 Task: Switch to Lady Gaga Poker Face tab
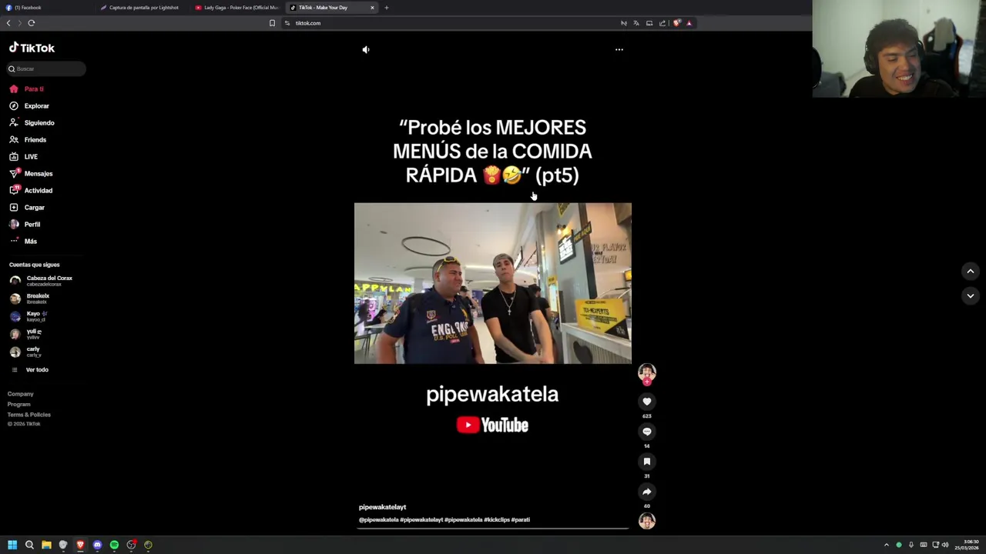point(237,8)
